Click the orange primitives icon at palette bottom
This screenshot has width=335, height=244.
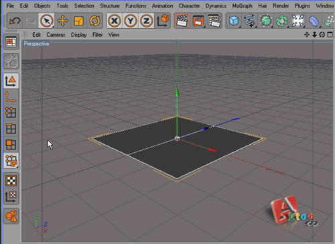11,216
